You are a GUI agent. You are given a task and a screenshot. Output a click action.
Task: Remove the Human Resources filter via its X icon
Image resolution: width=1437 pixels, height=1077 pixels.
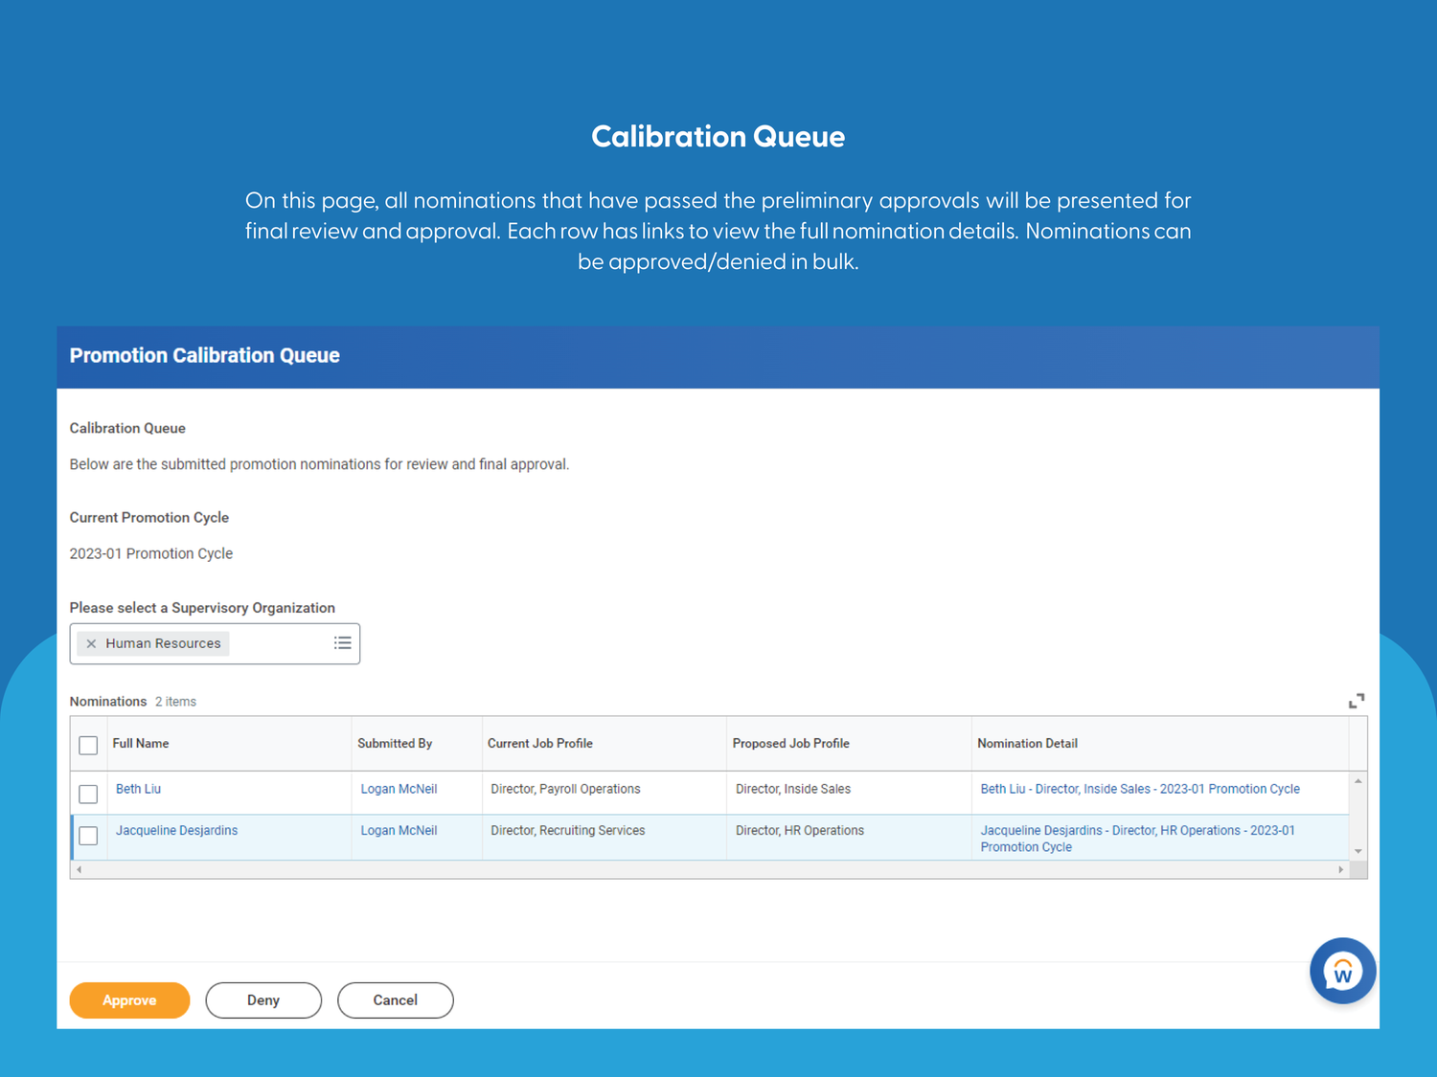[x=91, y=643]
